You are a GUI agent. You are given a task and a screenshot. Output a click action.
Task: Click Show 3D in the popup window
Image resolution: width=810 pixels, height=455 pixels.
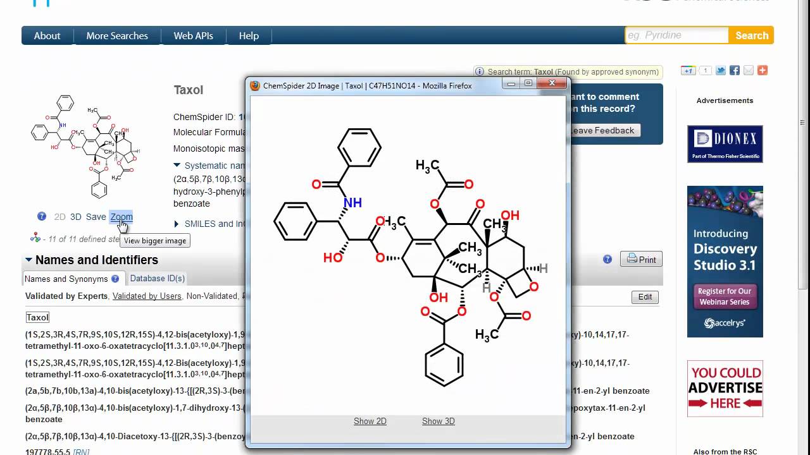[x=439, y=421]
